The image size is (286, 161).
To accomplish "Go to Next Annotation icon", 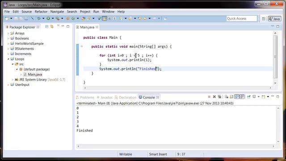I will tap(120, 18).
